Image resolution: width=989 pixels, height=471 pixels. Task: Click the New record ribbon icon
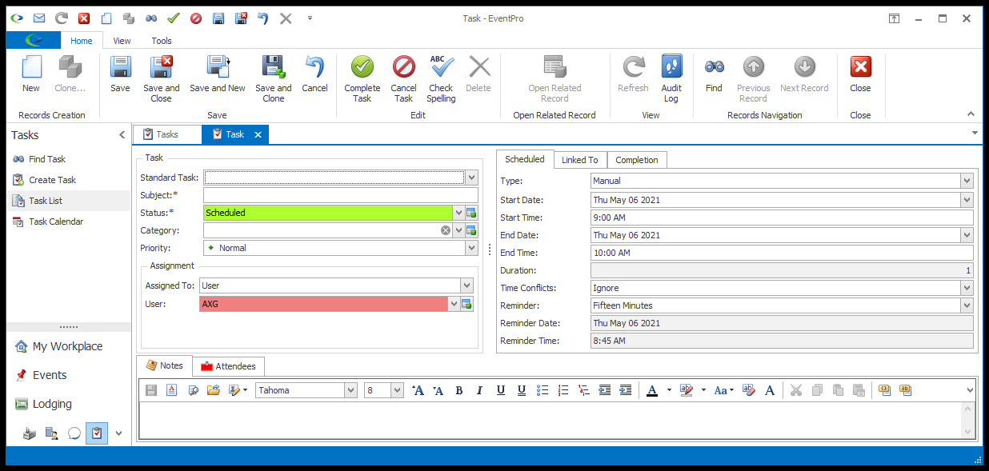(31, 74)
